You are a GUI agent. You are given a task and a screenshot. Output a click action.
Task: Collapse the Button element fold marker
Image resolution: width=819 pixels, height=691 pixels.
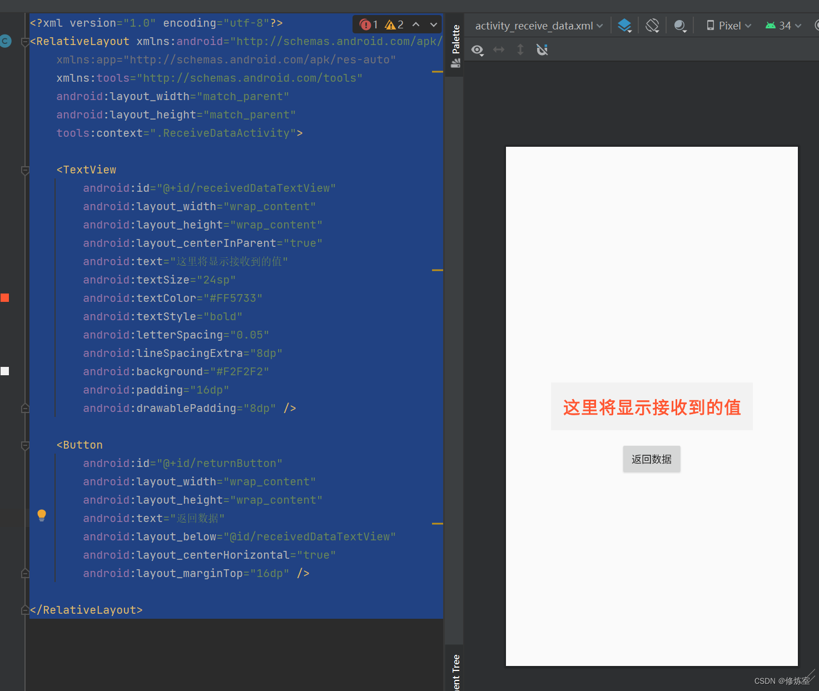(x=25, y=445)
